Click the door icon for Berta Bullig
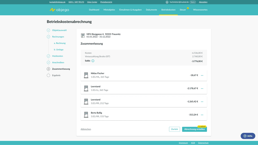258x145 pixels. (x=86, y=115)
